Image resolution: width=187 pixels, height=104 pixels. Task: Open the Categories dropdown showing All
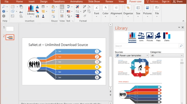coord(167,56)
